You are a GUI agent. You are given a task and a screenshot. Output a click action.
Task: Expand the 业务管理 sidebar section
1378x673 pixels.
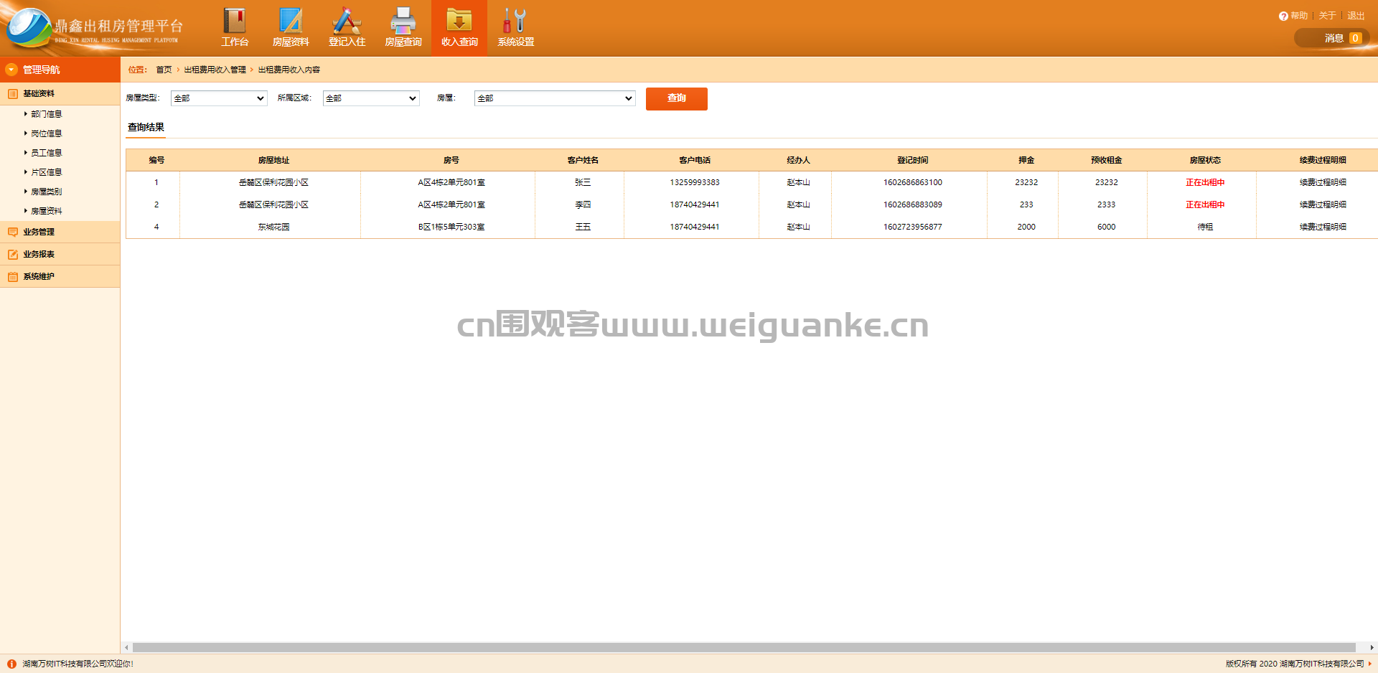point(60,232)
